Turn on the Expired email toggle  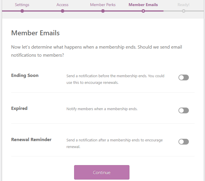tap(184, 110)
